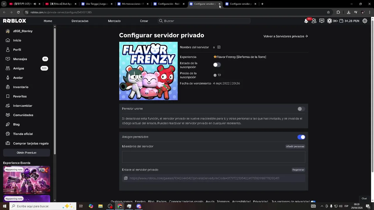Reload the page
Screen dimensions: 374x210
click(x=18, y=12)
